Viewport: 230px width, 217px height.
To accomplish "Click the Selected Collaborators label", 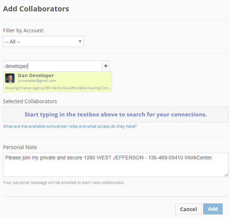I will pyautogui.click(x=30, y=101).
